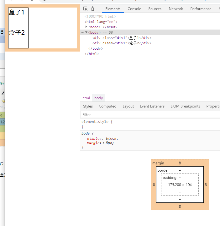Select the div containing 盒子1
Viewport: 220px width, 226px height.
[x=122, y=38]
